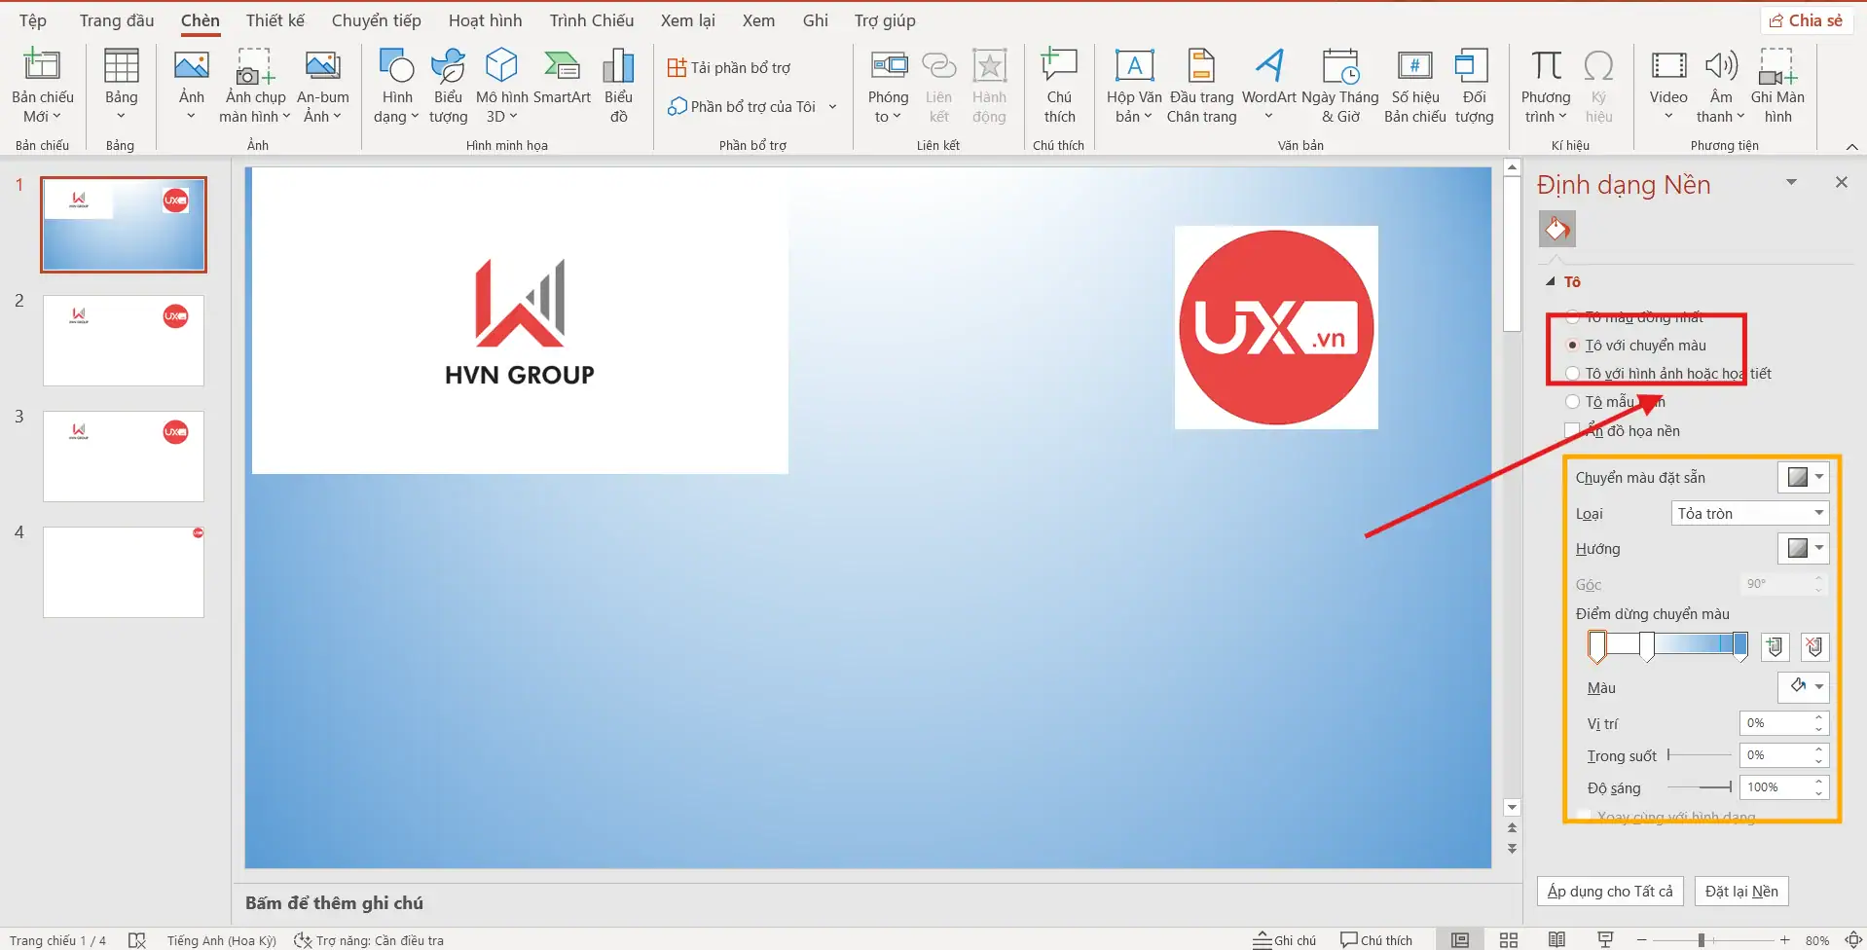Screen dimensions: 1867x950
Task: Select the 'Tô mẫu' pattern fill radio
Action: [1573, 402]
